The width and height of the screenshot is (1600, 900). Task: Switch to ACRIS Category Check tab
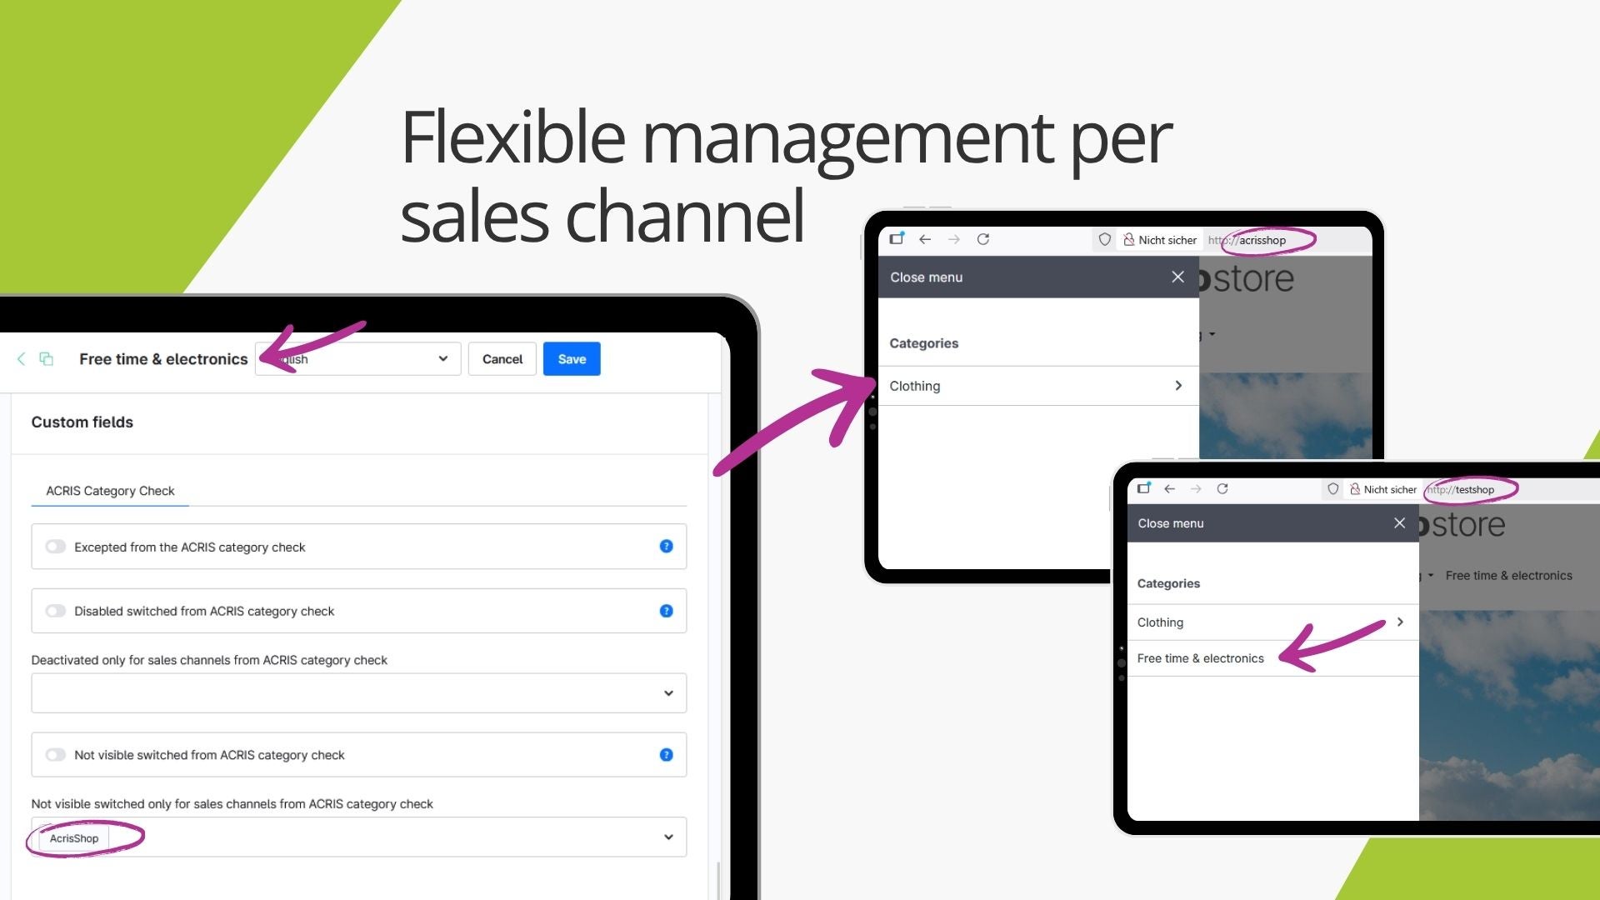tap(110, 491)
